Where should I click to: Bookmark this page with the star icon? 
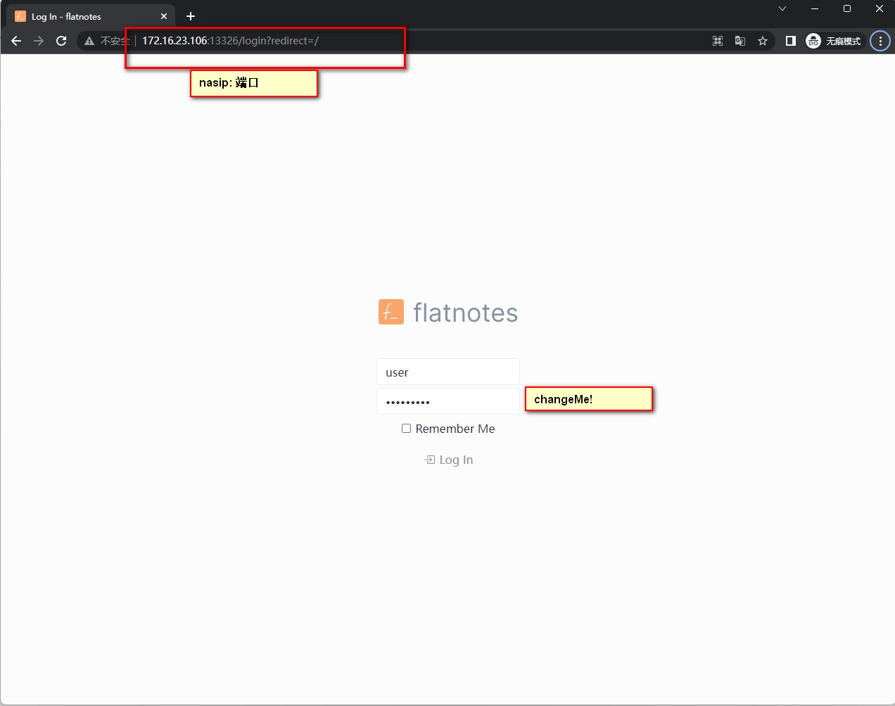tap(763, 41)
